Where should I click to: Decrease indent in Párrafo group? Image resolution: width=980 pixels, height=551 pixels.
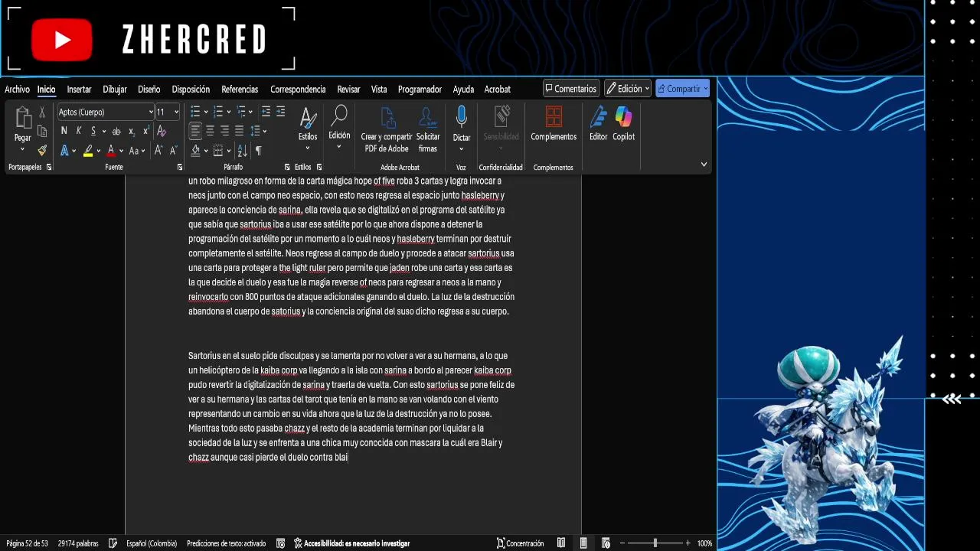[266, 112]
